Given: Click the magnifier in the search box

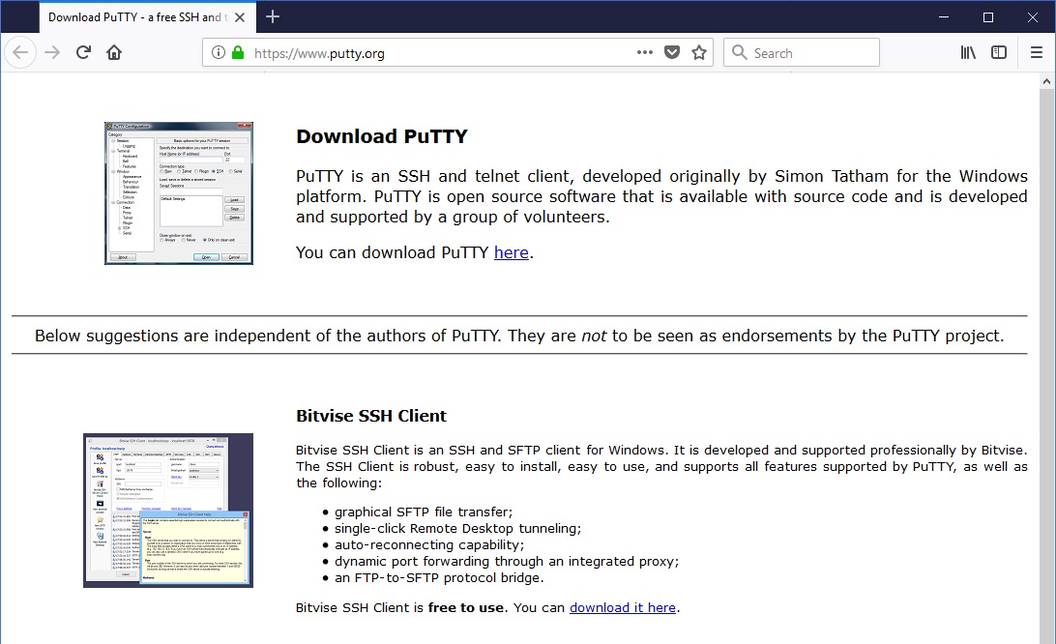Looking at the screenshot, I should point(739,52).
